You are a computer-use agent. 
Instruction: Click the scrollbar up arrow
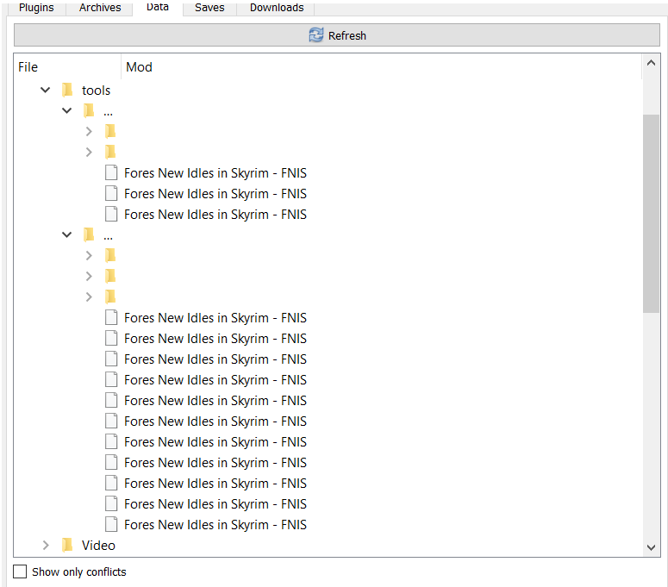pos(651,63)
